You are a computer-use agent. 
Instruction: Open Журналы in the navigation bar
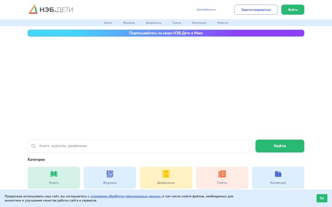pyautogui.click(x=129, y=23)
